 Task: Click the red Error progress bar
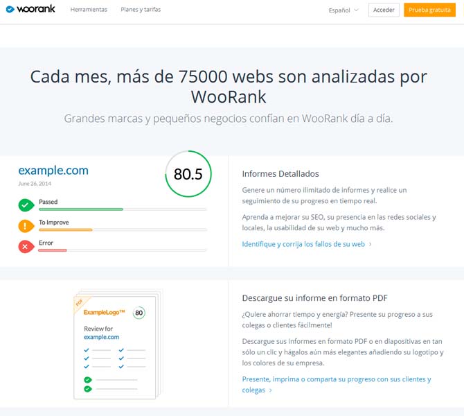(53, 250)
